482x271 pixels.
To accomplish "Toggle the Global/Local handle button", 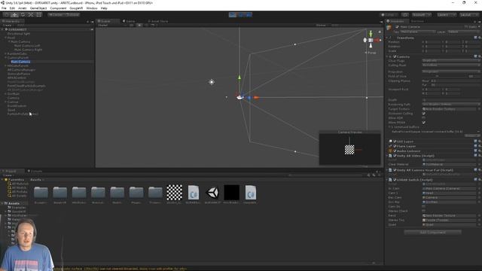I will [x=72, y=14].
